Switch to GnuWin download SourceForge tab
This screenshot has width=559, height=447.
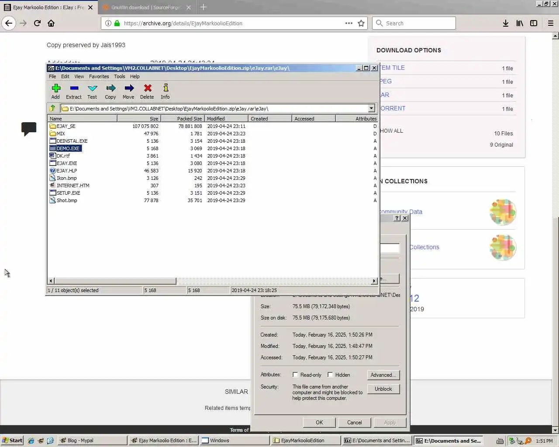[146, 7]
